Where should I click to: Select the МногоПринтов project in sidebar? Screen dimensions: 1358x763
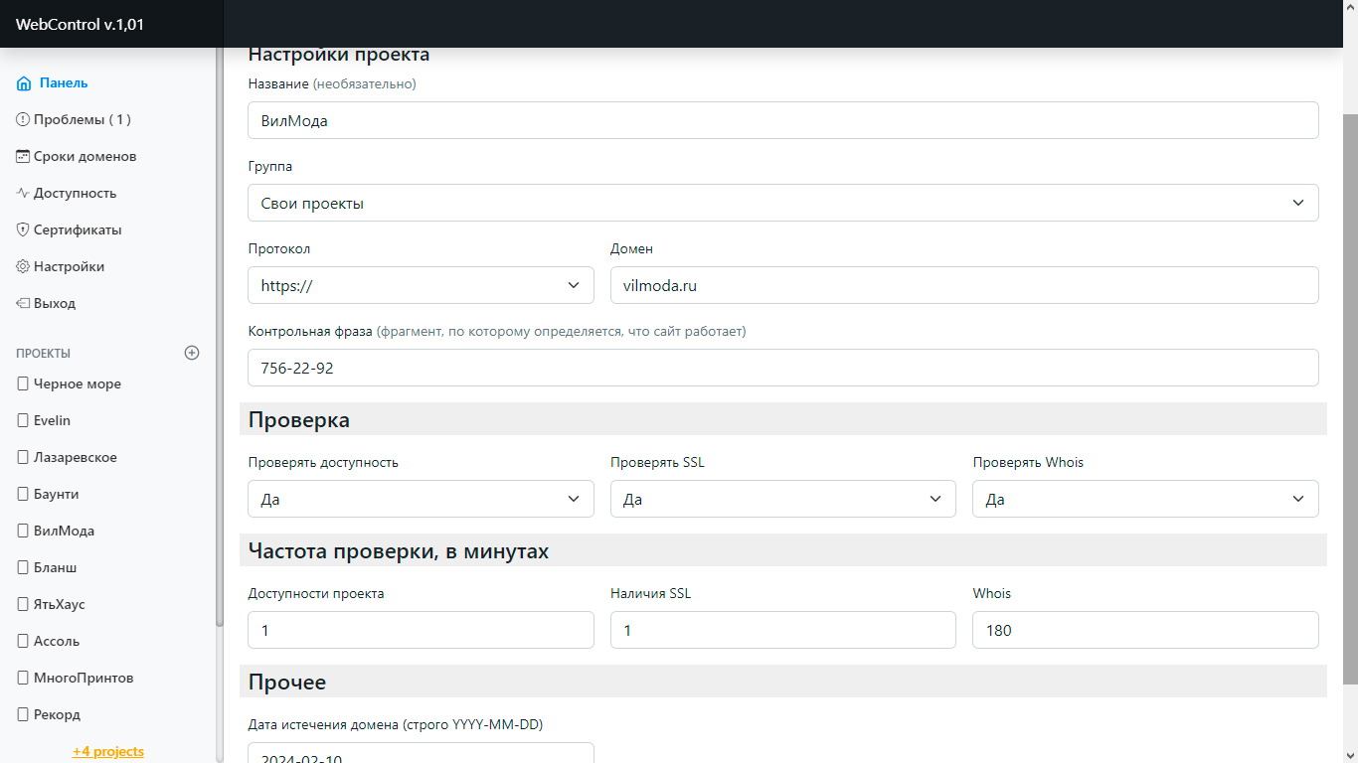coord(83,678)
